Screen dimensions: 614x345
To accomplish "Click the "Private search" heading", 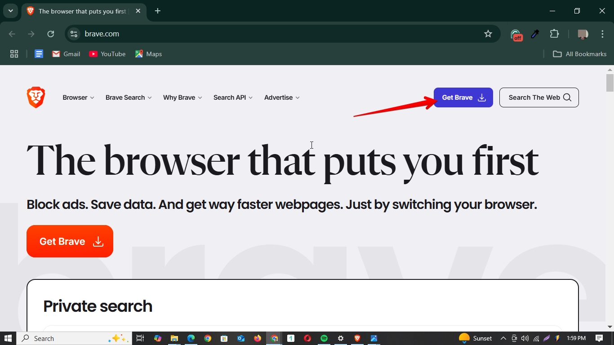I will (98, 306).
